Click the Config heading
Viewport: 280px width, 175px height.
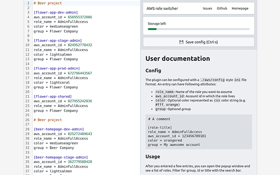tap(153, 70)
